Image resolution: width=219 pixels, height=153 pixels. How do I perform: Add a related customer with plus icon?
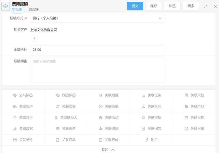34,38
